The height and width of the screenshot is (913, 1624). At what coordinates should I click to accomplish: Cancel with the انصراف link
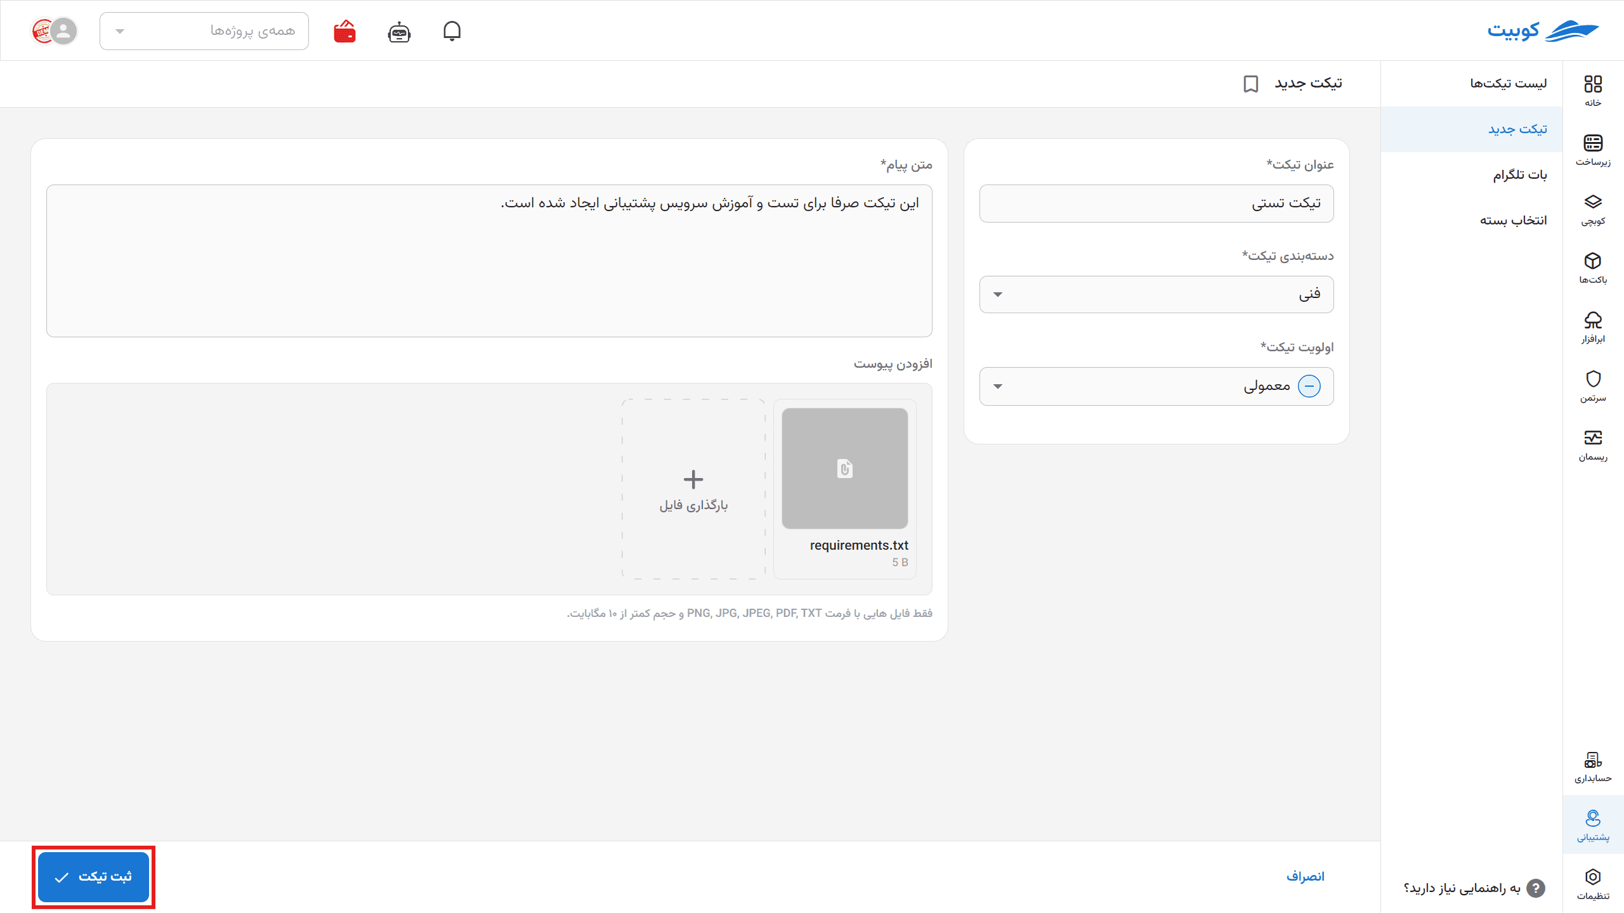pos(1306,876)
